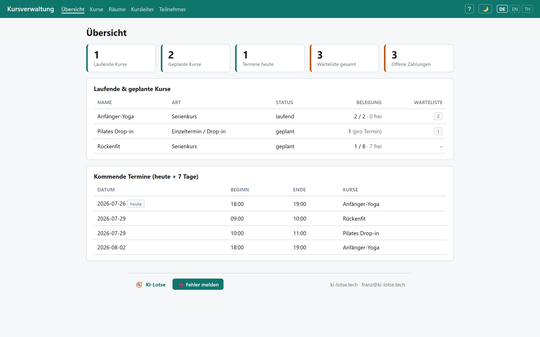
Task: Click the franz@ki-lotse.tech email link
Action: 383,285
